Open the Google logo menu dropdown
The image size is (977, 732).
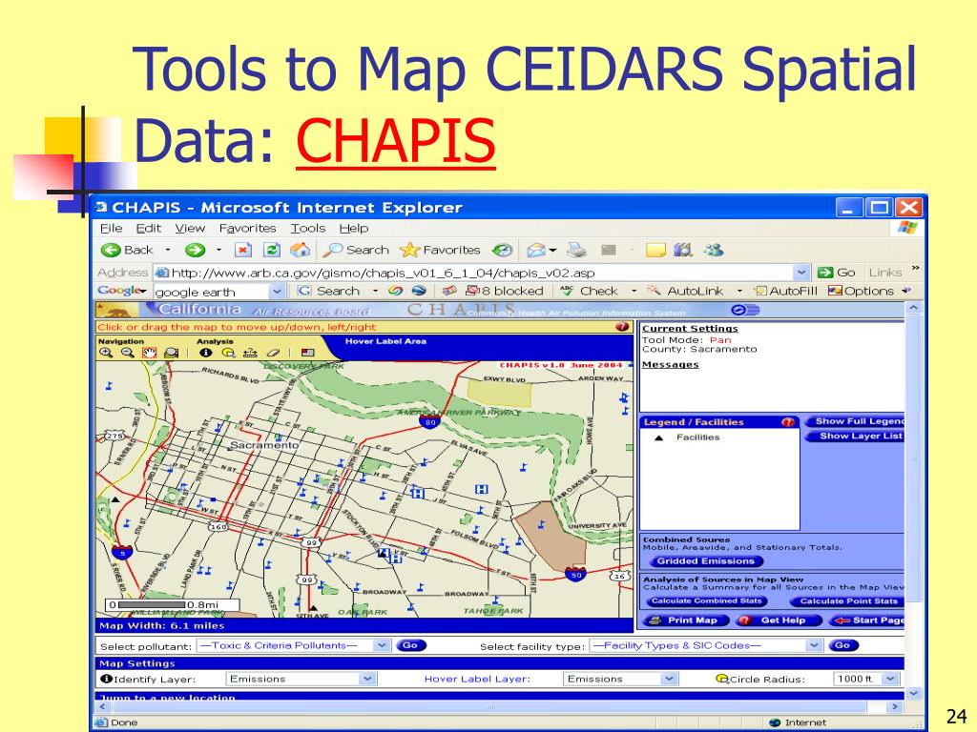pyautogui.click(x=121, y=291)
